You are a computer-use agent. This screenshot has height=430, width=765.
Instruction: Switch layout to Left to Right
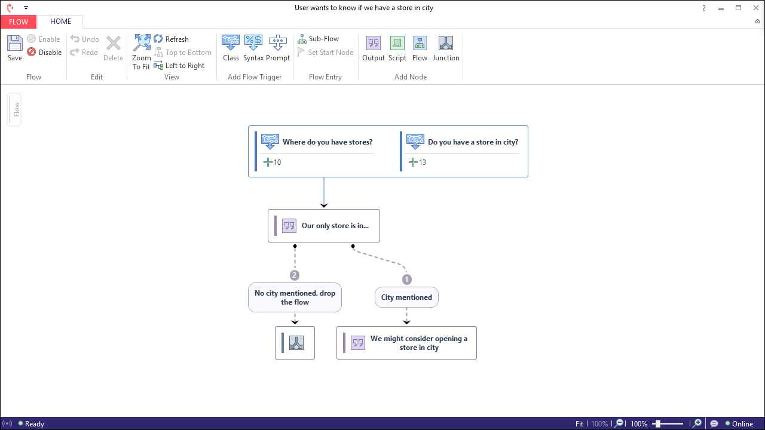coord(179,65)
